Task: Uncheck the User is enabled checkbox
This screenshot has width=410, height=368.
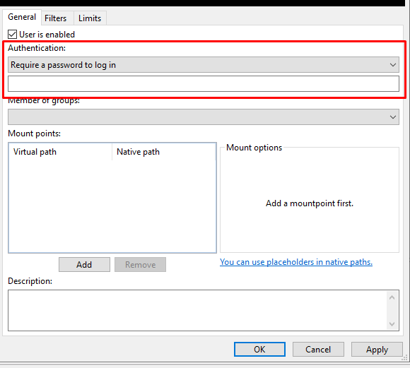Action: pos(12,35)
